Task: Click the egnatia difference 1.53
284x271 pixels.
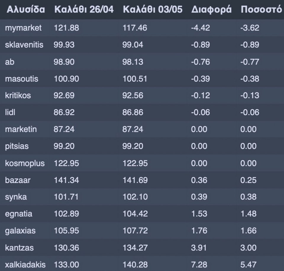Action: click(199, 214)
